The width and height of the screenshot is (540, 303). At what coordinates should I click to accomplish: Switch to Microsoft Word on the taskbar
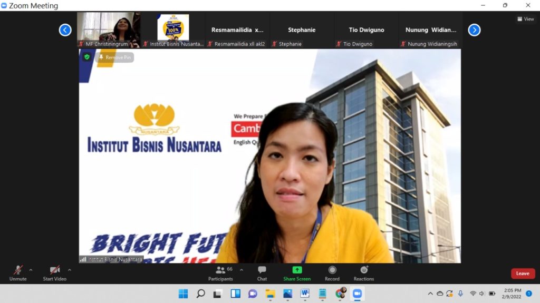click(305, 294)
